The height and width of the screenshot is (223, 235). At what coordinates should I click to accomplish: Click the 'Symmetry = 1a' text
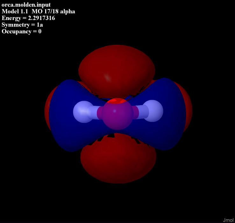[x=22, y=25]
